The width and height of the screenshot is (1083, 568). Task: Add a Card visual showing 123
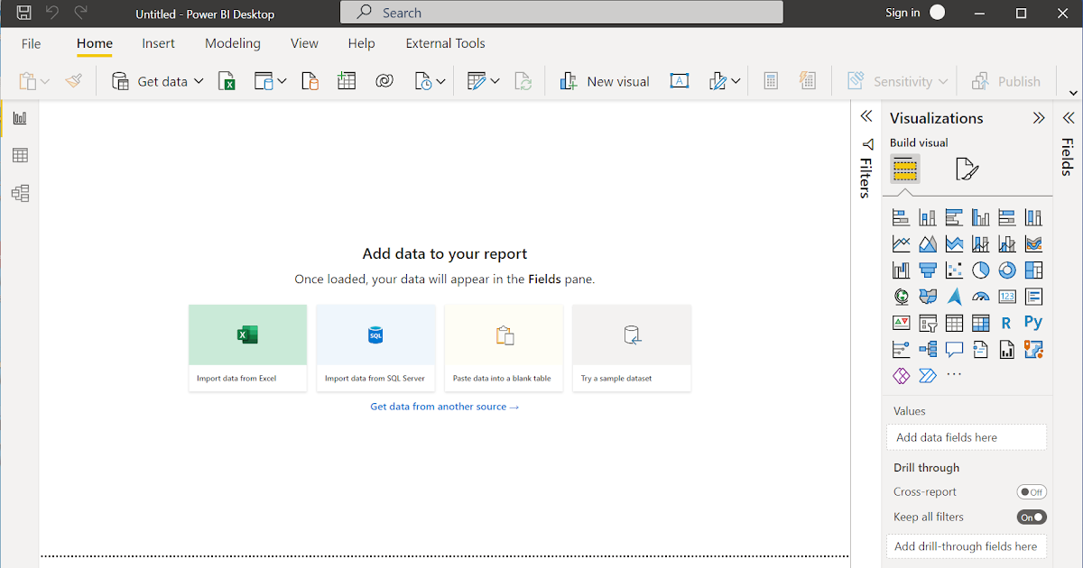tap(1007, 297)
